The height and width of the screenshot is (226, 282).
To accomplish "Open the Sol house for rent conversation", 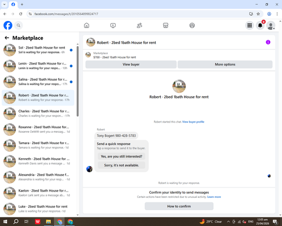I will [38, 50].
